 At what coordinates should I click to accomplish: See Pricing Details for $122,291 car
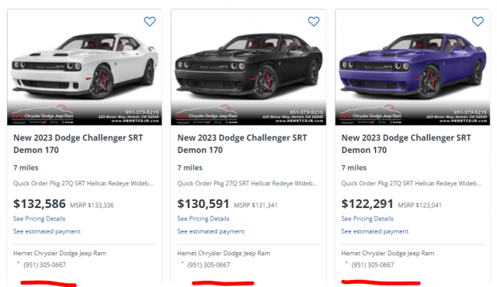[367, 219]
